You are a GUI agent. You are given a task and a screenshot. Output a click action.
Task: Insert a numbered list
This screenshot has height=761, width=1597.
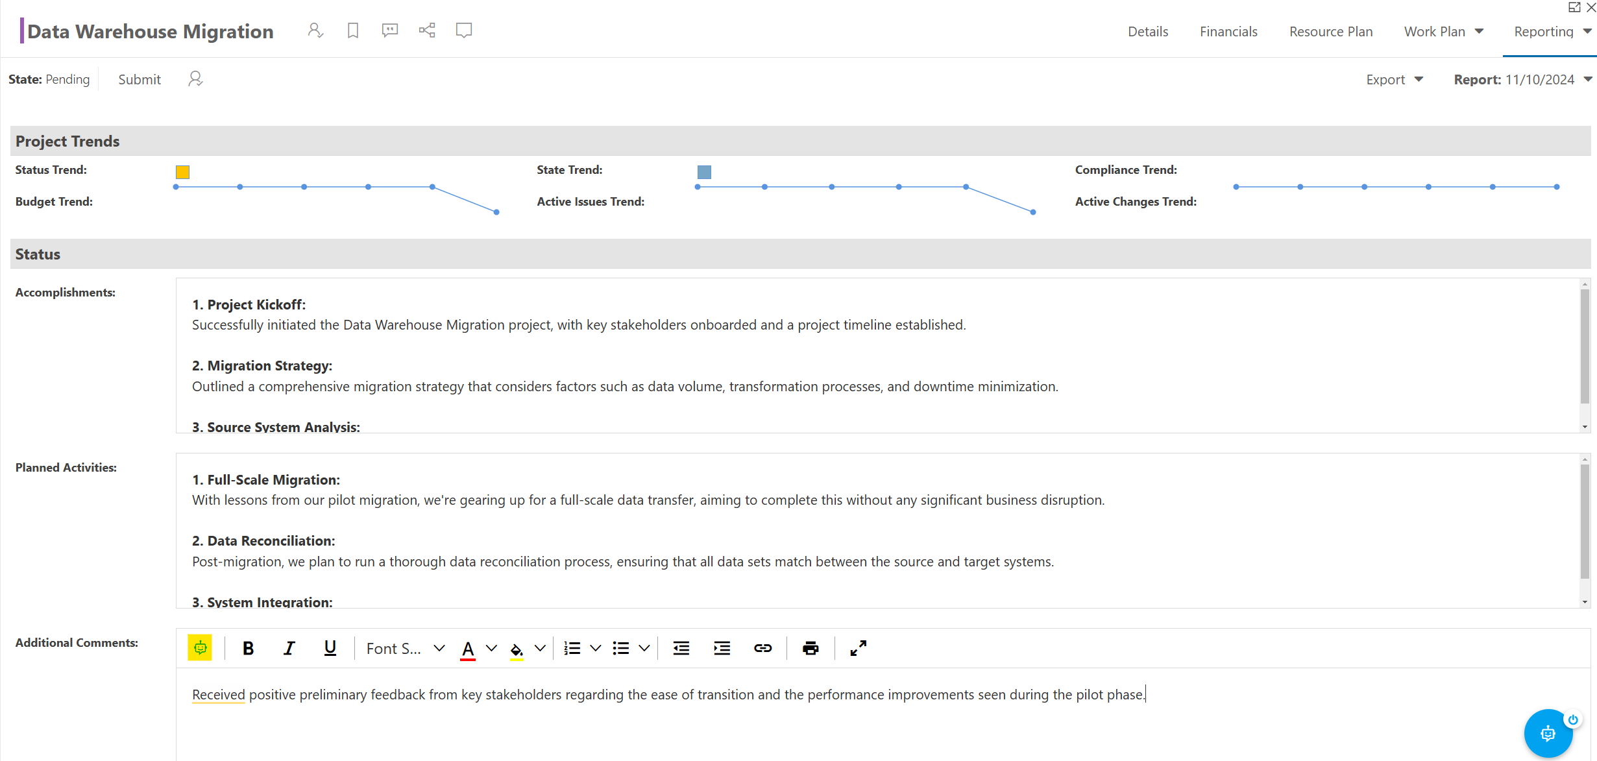(572, 648)
